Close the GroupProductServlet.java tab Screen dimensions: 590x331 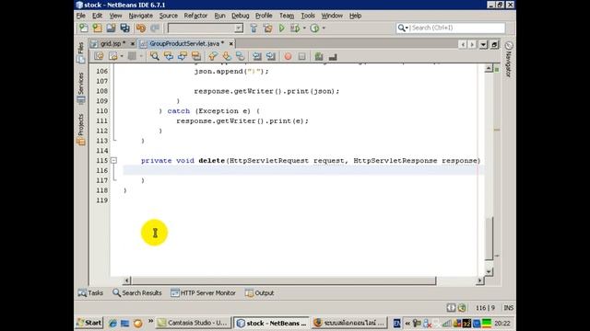[231, 44]
